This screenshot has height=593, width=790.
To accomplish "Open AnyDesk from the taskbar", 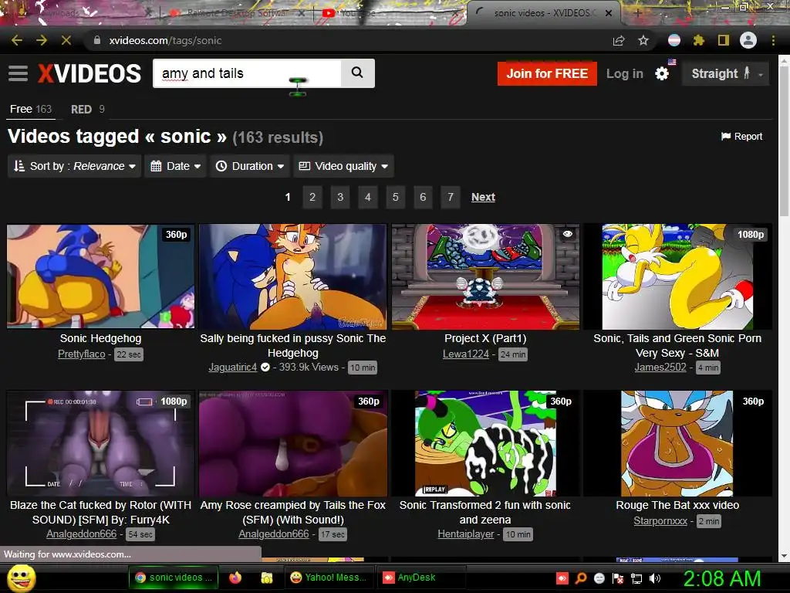I will 421,578.
